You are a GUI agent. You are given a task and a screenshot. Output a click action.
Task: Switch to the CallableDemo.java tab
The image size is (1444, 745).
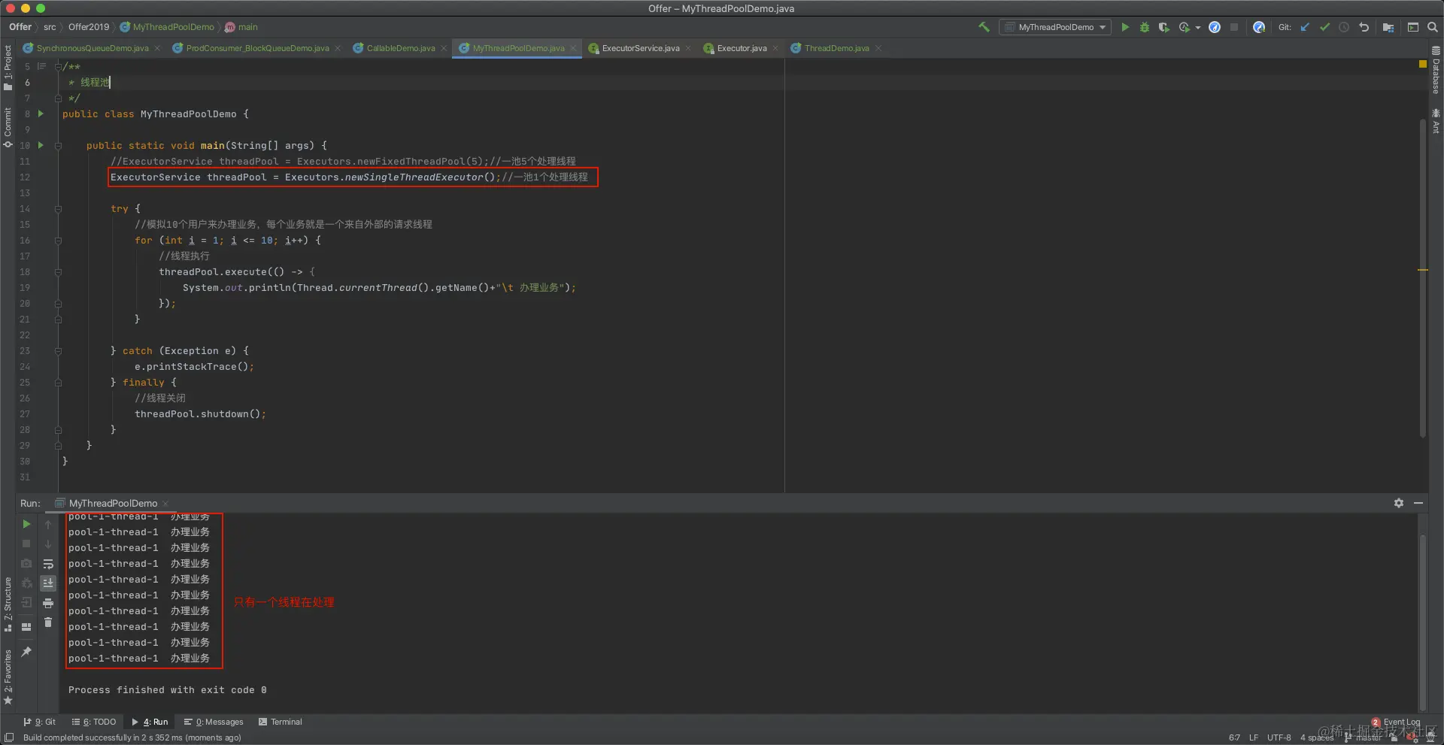(x=400, y=48)
